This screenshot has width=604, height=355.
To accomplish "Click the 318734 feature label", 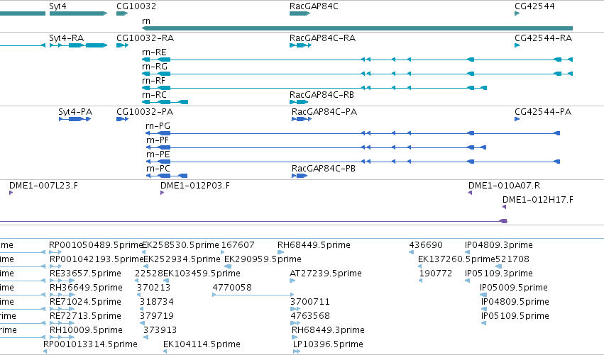I will click(157, 303).
